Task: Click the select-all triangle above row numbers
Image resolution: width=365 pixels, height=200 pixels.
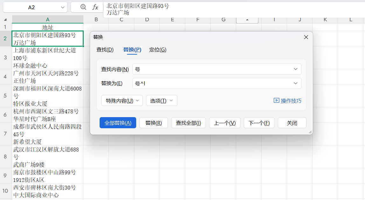Action: coord(5,19)
